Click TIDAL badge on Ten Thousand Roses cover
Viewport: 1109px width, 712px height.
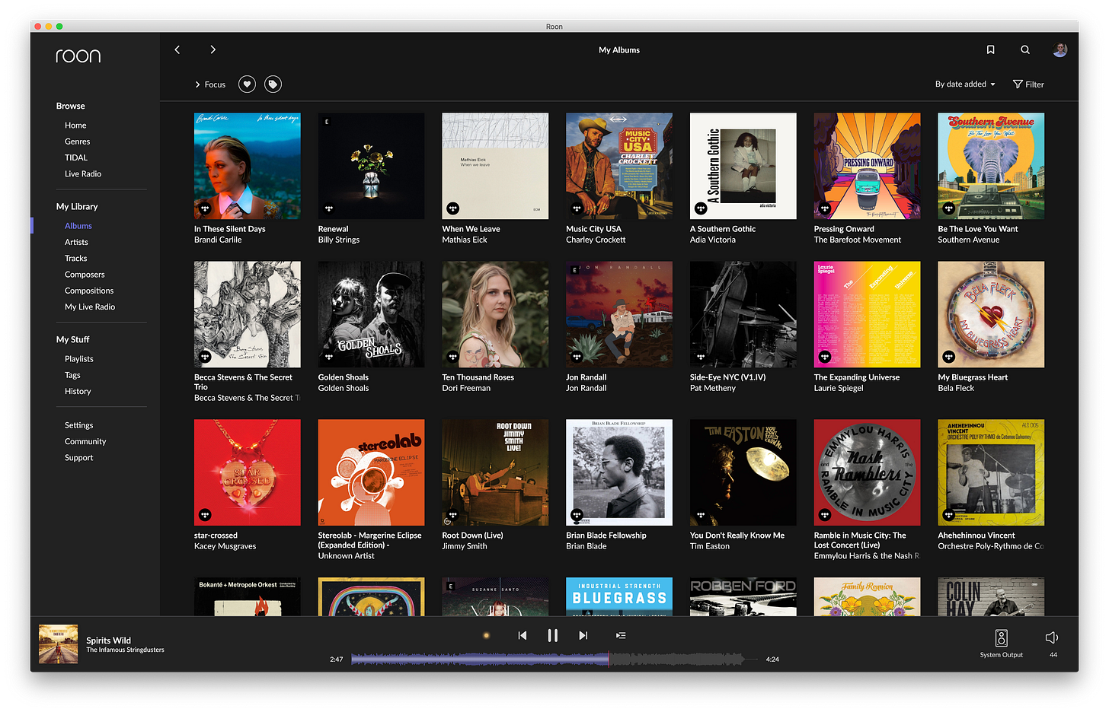coord(452,357)
